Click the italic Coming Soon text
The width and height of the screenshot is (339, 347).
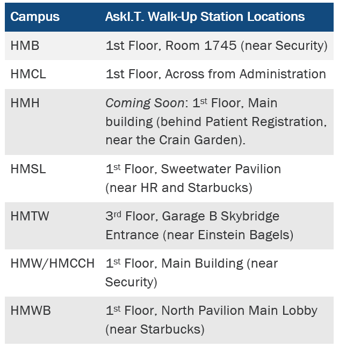click(144, 102)
